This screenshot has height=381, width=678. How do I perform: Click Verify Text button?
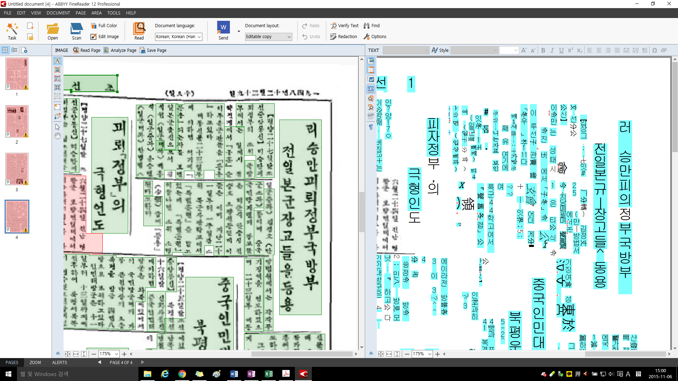(344, 26)
